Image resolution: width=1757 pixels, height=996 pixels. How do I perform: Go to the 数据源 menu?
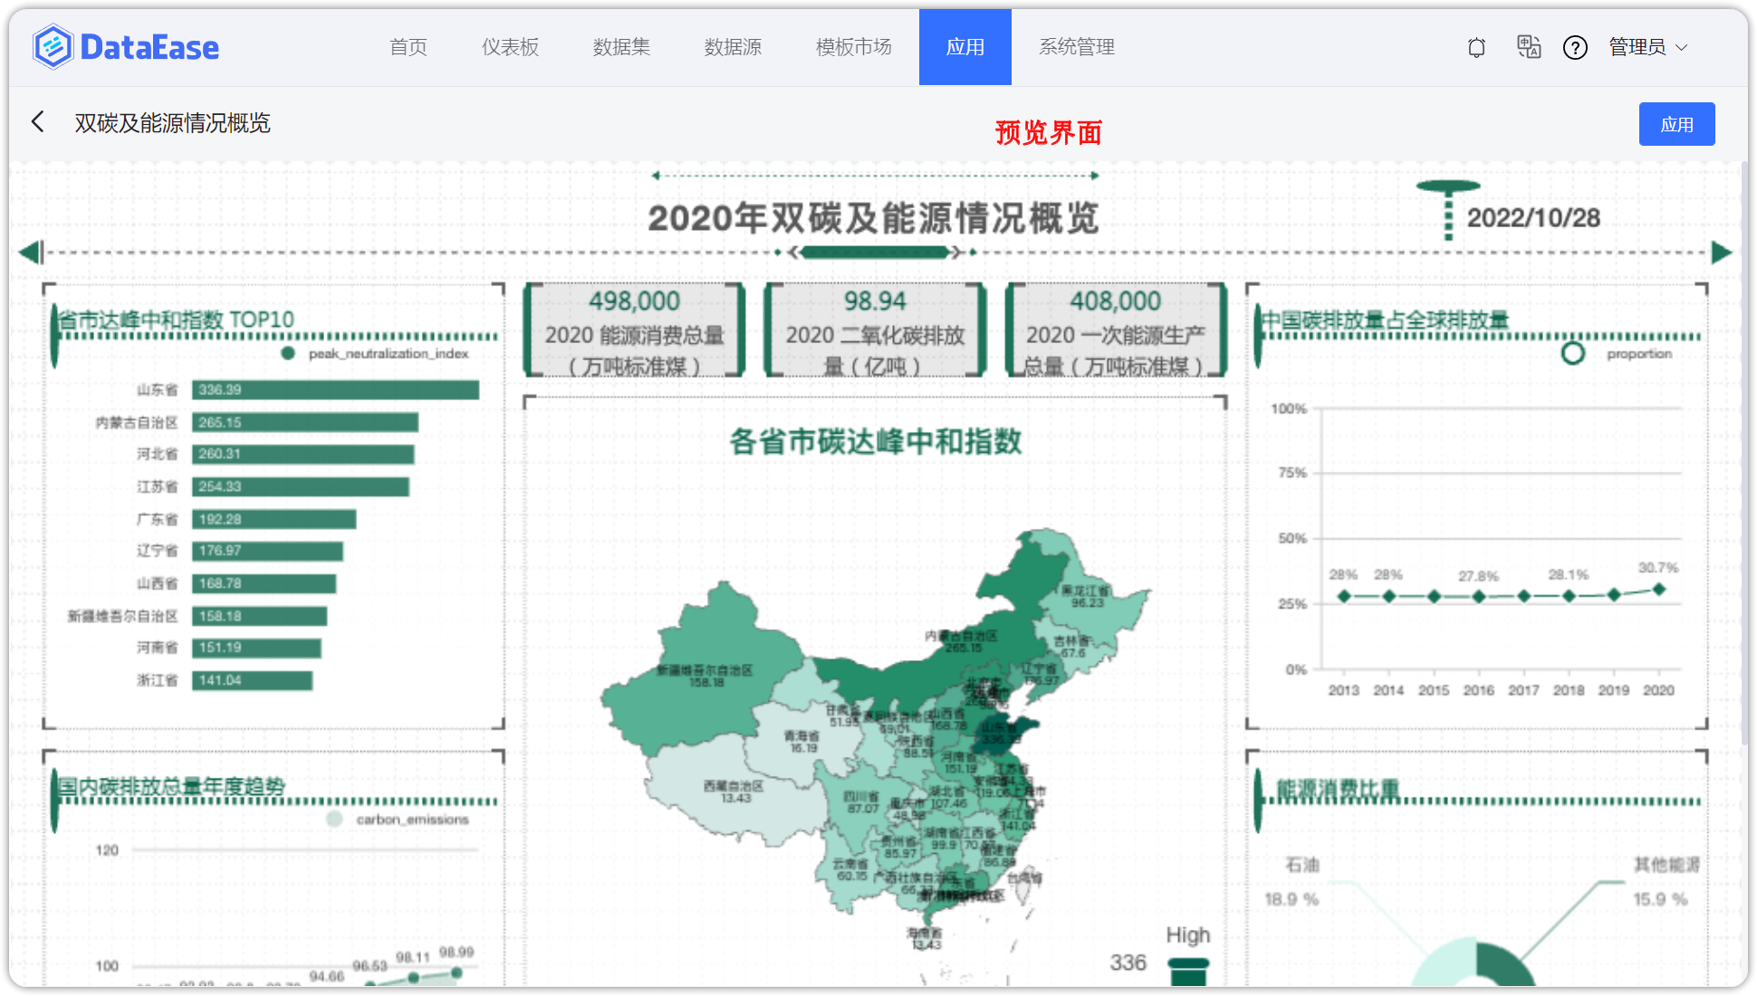click(x=733, y=47)
